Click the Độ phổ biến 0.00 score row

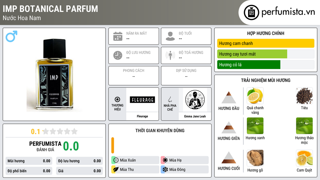[x=29, y=171]
